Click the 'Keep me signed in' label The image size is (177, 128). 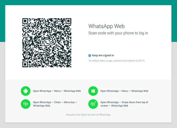(x=103, y=55)
